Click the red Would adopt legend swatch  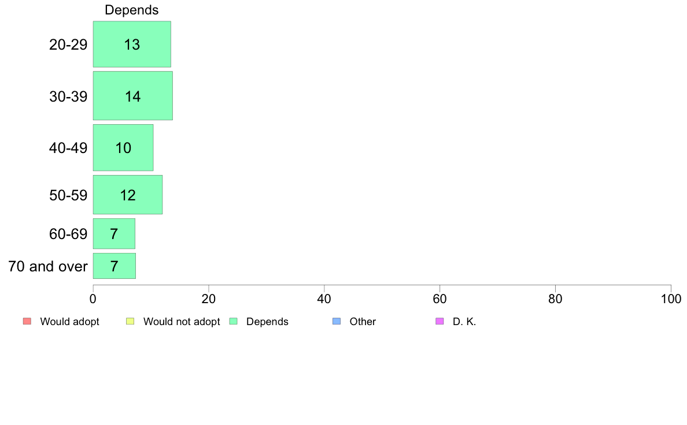[x=27, y=321]
